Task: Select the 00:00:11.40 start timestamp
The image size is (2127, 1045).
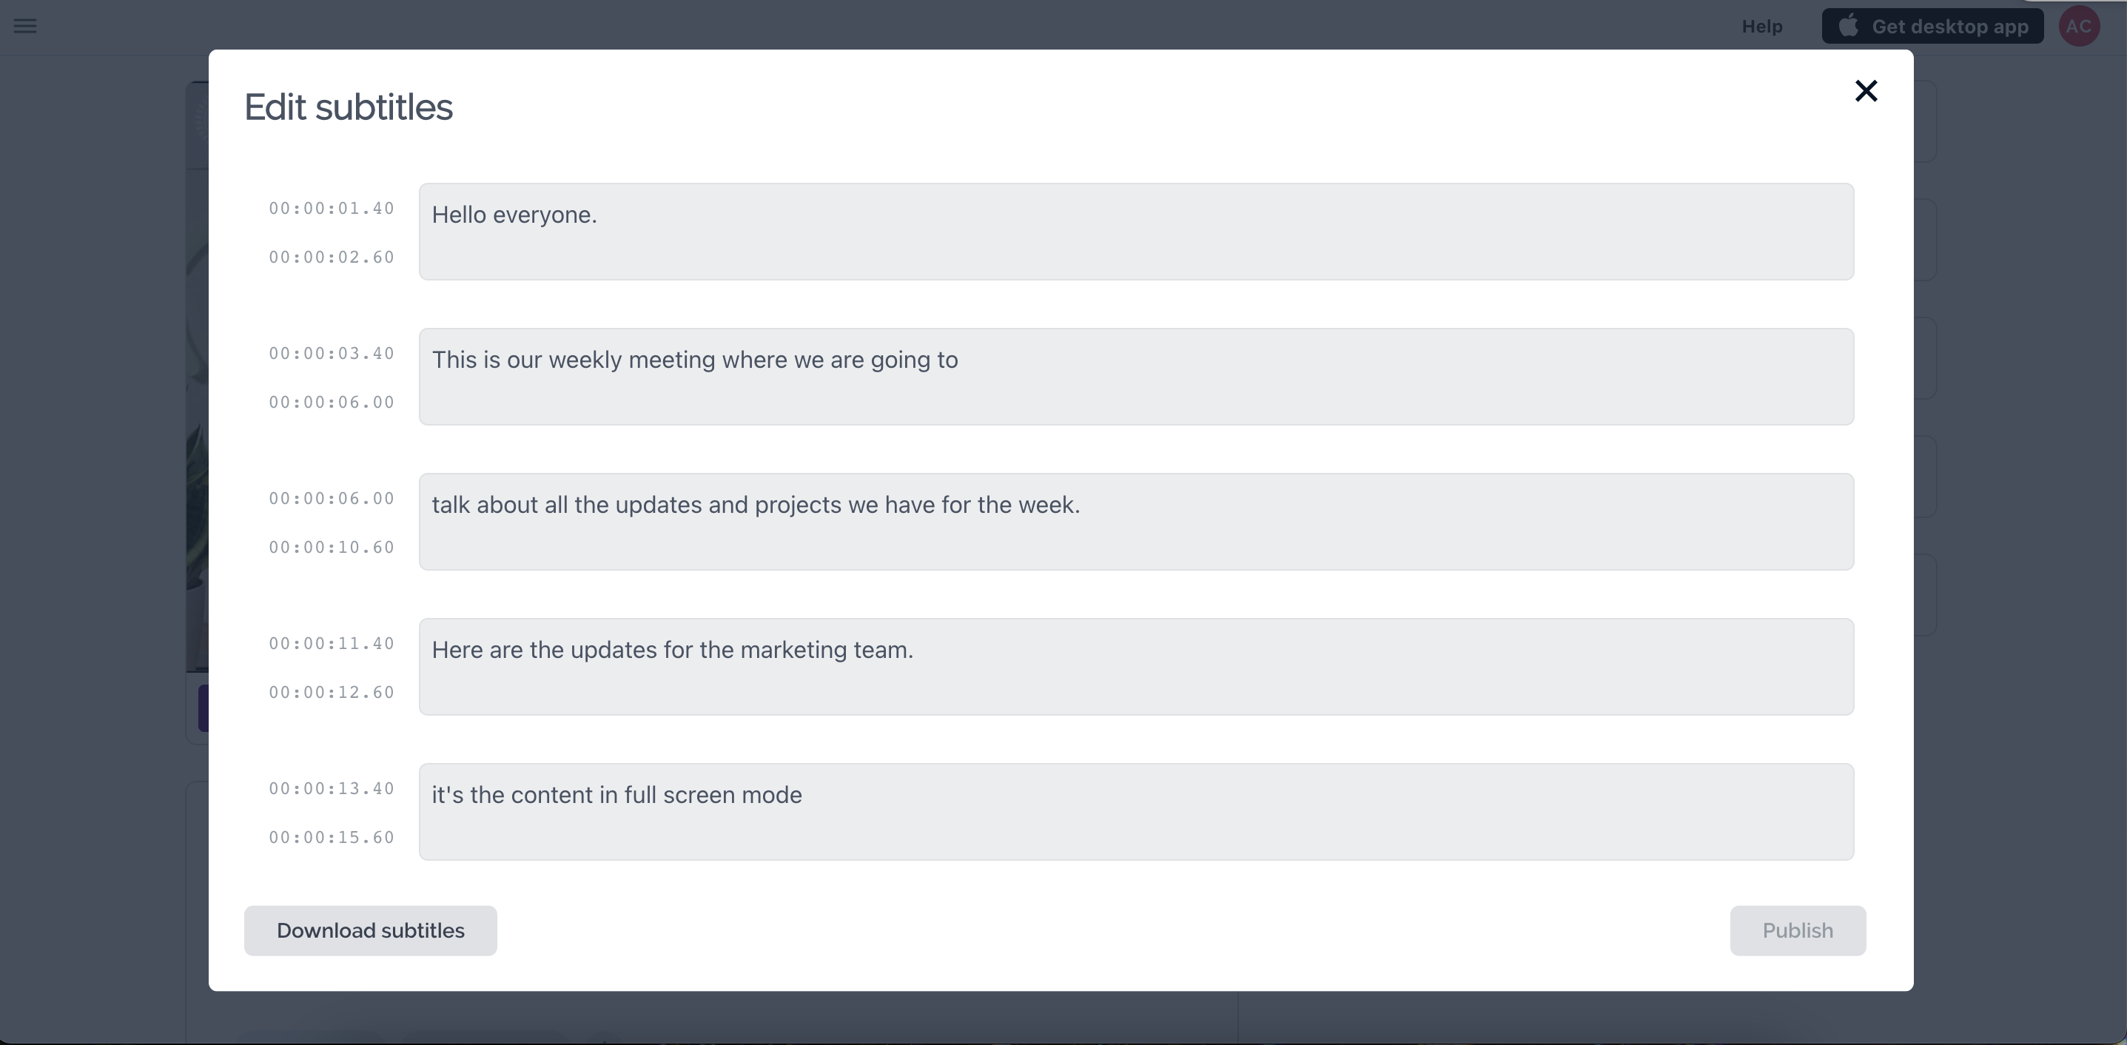Action: tap(331, 643)
